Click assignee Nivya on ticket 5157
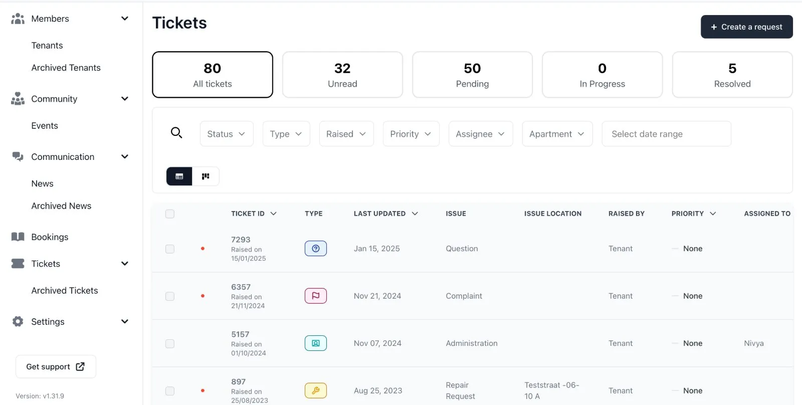 coord(754,343)
